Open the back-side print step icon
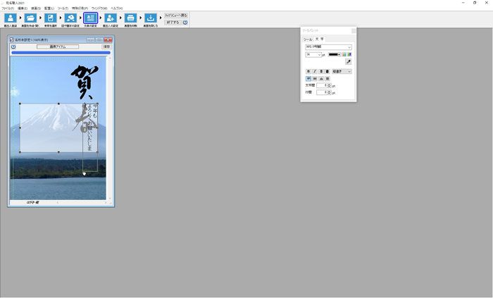The width and height of the screenshot is (493, 298). click(x=130, y=19)
